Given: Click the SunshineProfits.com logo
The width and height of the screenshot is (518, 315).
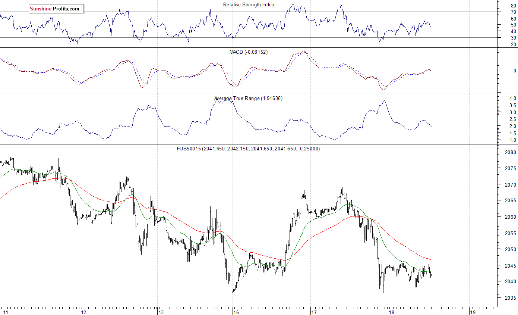Looking at the screenshot, I should coord(56,9).
